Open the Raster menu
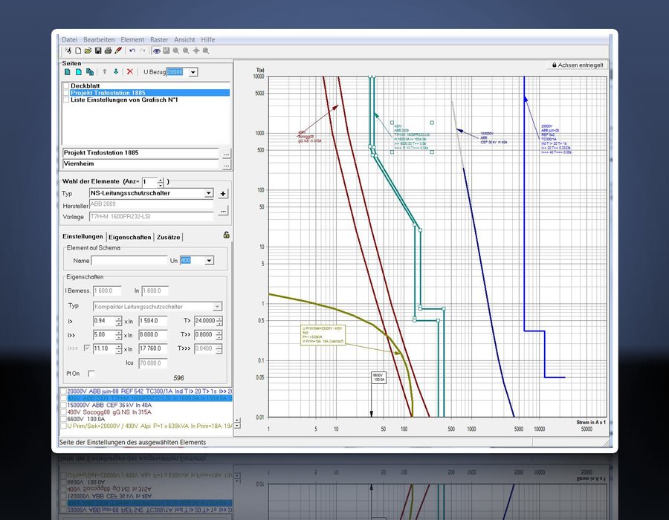The height and width of the screenshot is (520, 669). tap(159, 39)
